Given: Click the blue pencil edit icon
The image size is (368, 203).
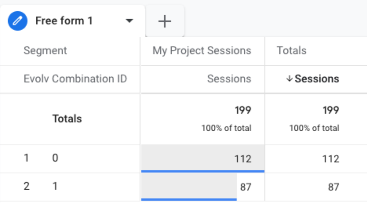Looking at the screenshot, I should pyautogui.click(x=18, y=21).
